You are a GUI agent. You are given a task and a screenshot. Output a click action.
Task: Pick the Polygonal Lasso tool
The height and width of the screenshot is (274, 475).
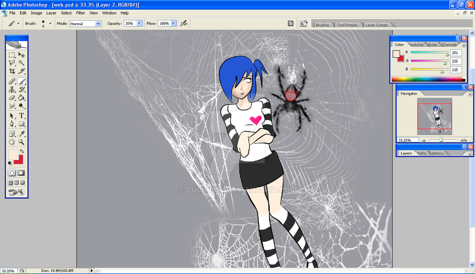12,62
